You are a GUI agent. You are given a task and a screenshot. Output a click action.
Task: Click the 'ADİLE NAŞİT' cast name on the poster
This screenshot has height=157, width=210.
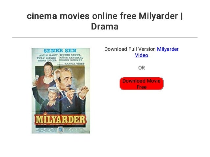48,55
